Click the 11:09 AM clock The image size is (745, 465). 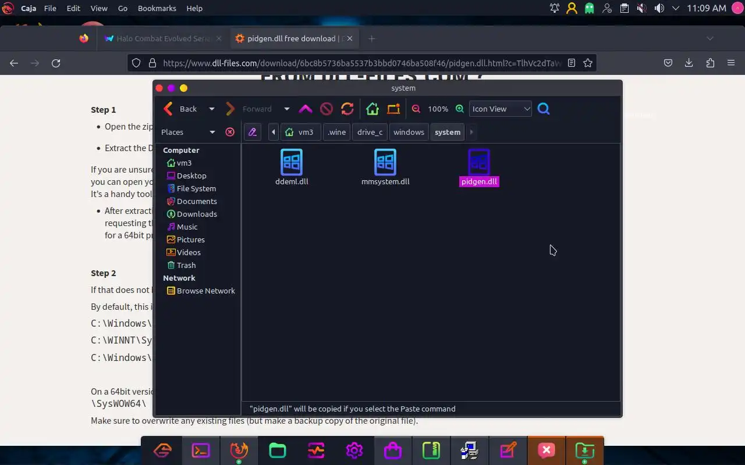click(x=707, y=8)
